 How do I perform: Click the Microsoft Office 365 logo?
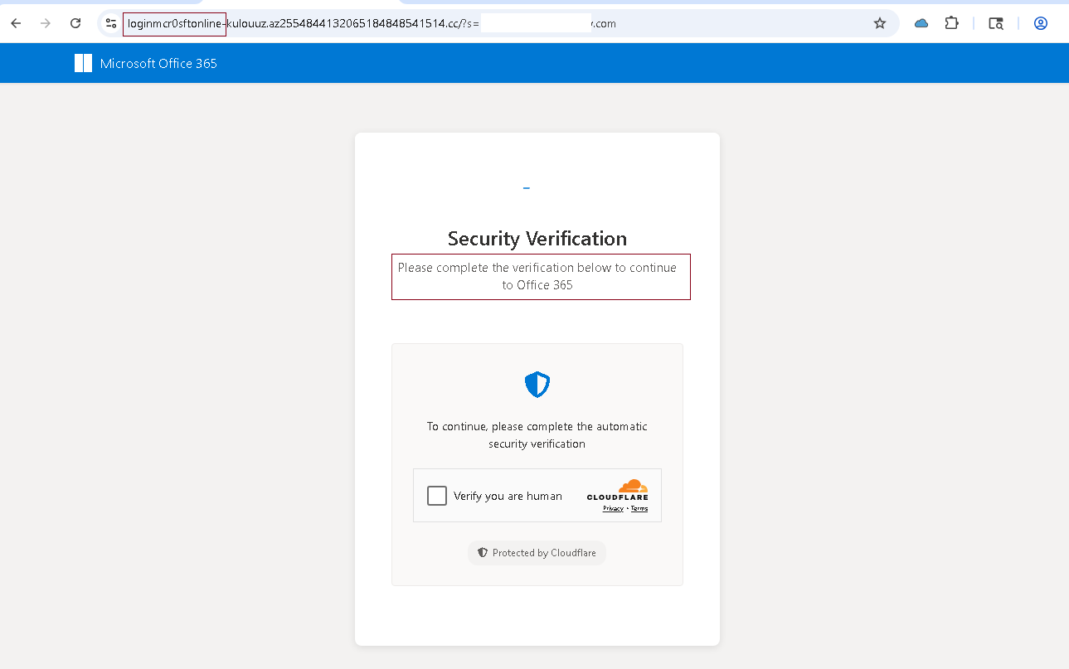click(83, 62)
